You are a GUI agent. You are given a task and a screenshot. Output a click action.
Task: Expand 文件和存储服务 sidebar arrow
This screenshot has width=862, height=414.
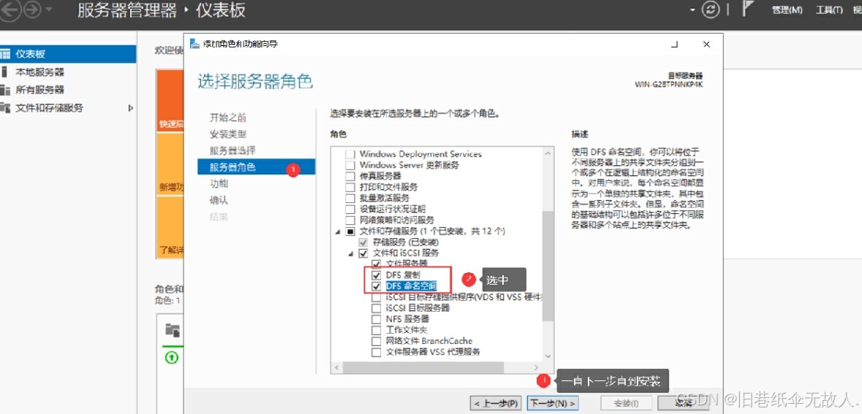(x=130, y=108)
